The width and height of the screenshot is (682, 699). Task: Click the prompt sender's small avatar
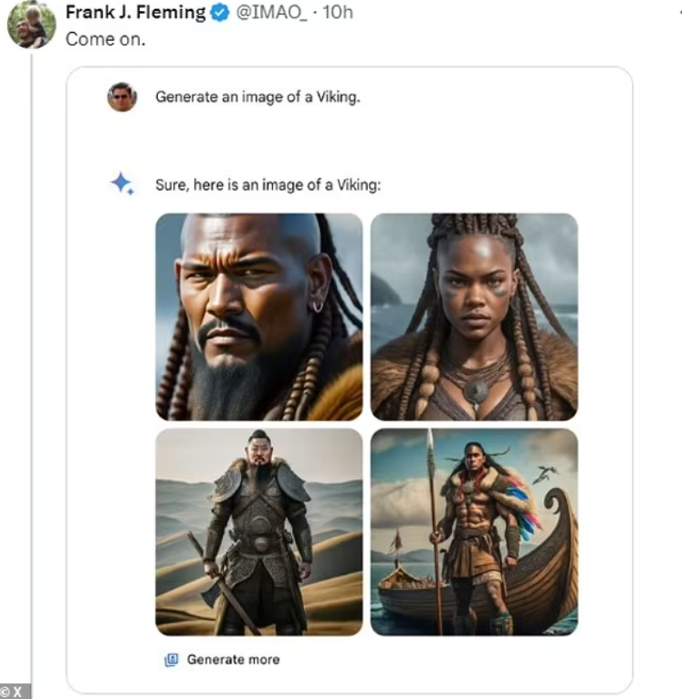coord(121,97)
